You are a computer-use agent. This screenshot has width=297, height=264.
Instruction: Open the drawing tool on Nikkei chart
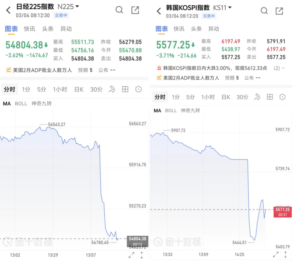coord(112,89)
